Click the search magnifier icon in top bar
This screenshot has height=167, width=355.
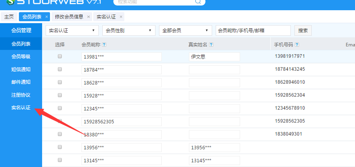point(198,2)
